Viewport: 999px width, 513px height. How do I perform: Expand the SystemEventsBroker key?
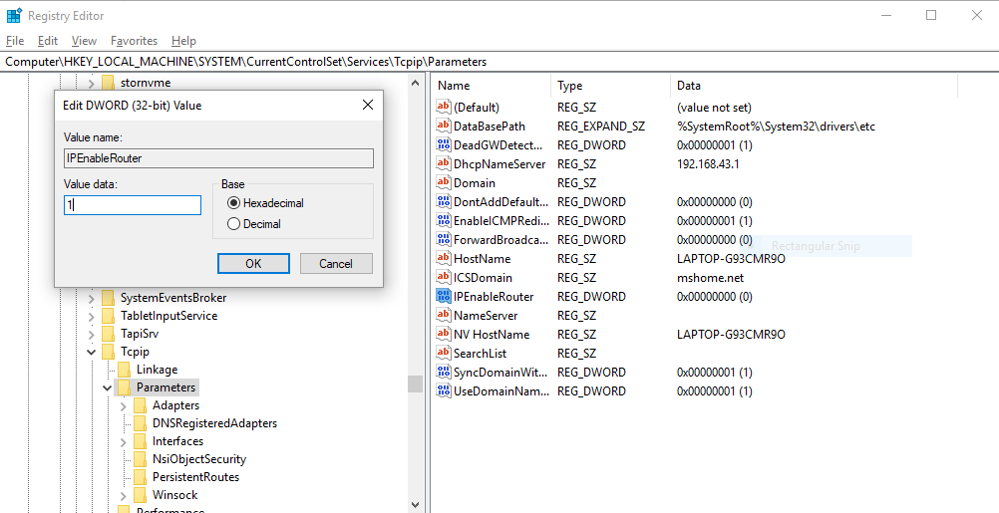(x=91, y=298)
